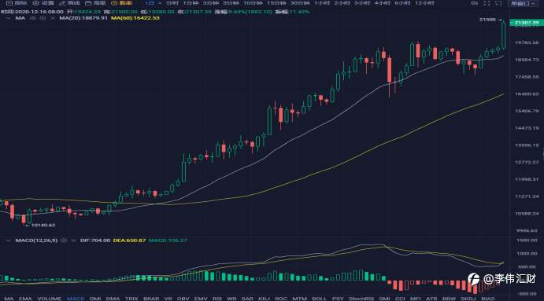Select the 1-minute timeframe
Viewport: 544px width, 301px height.
click(x=191, y=3)
